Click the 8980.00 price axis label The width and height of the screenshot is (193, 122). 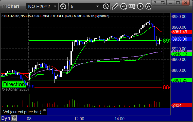click(x=179, y=16)
